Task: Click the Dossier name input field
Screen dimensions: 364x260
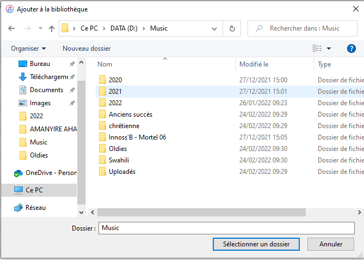Action: pos(226,228)
